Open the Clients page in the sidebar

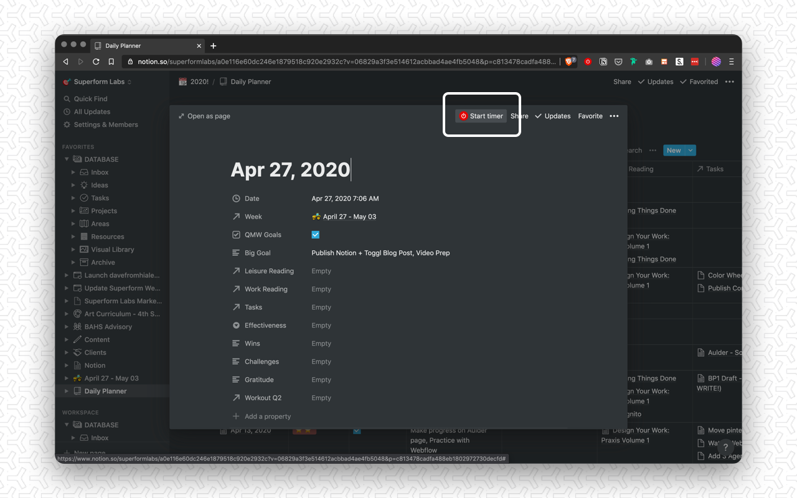[95, 352]
